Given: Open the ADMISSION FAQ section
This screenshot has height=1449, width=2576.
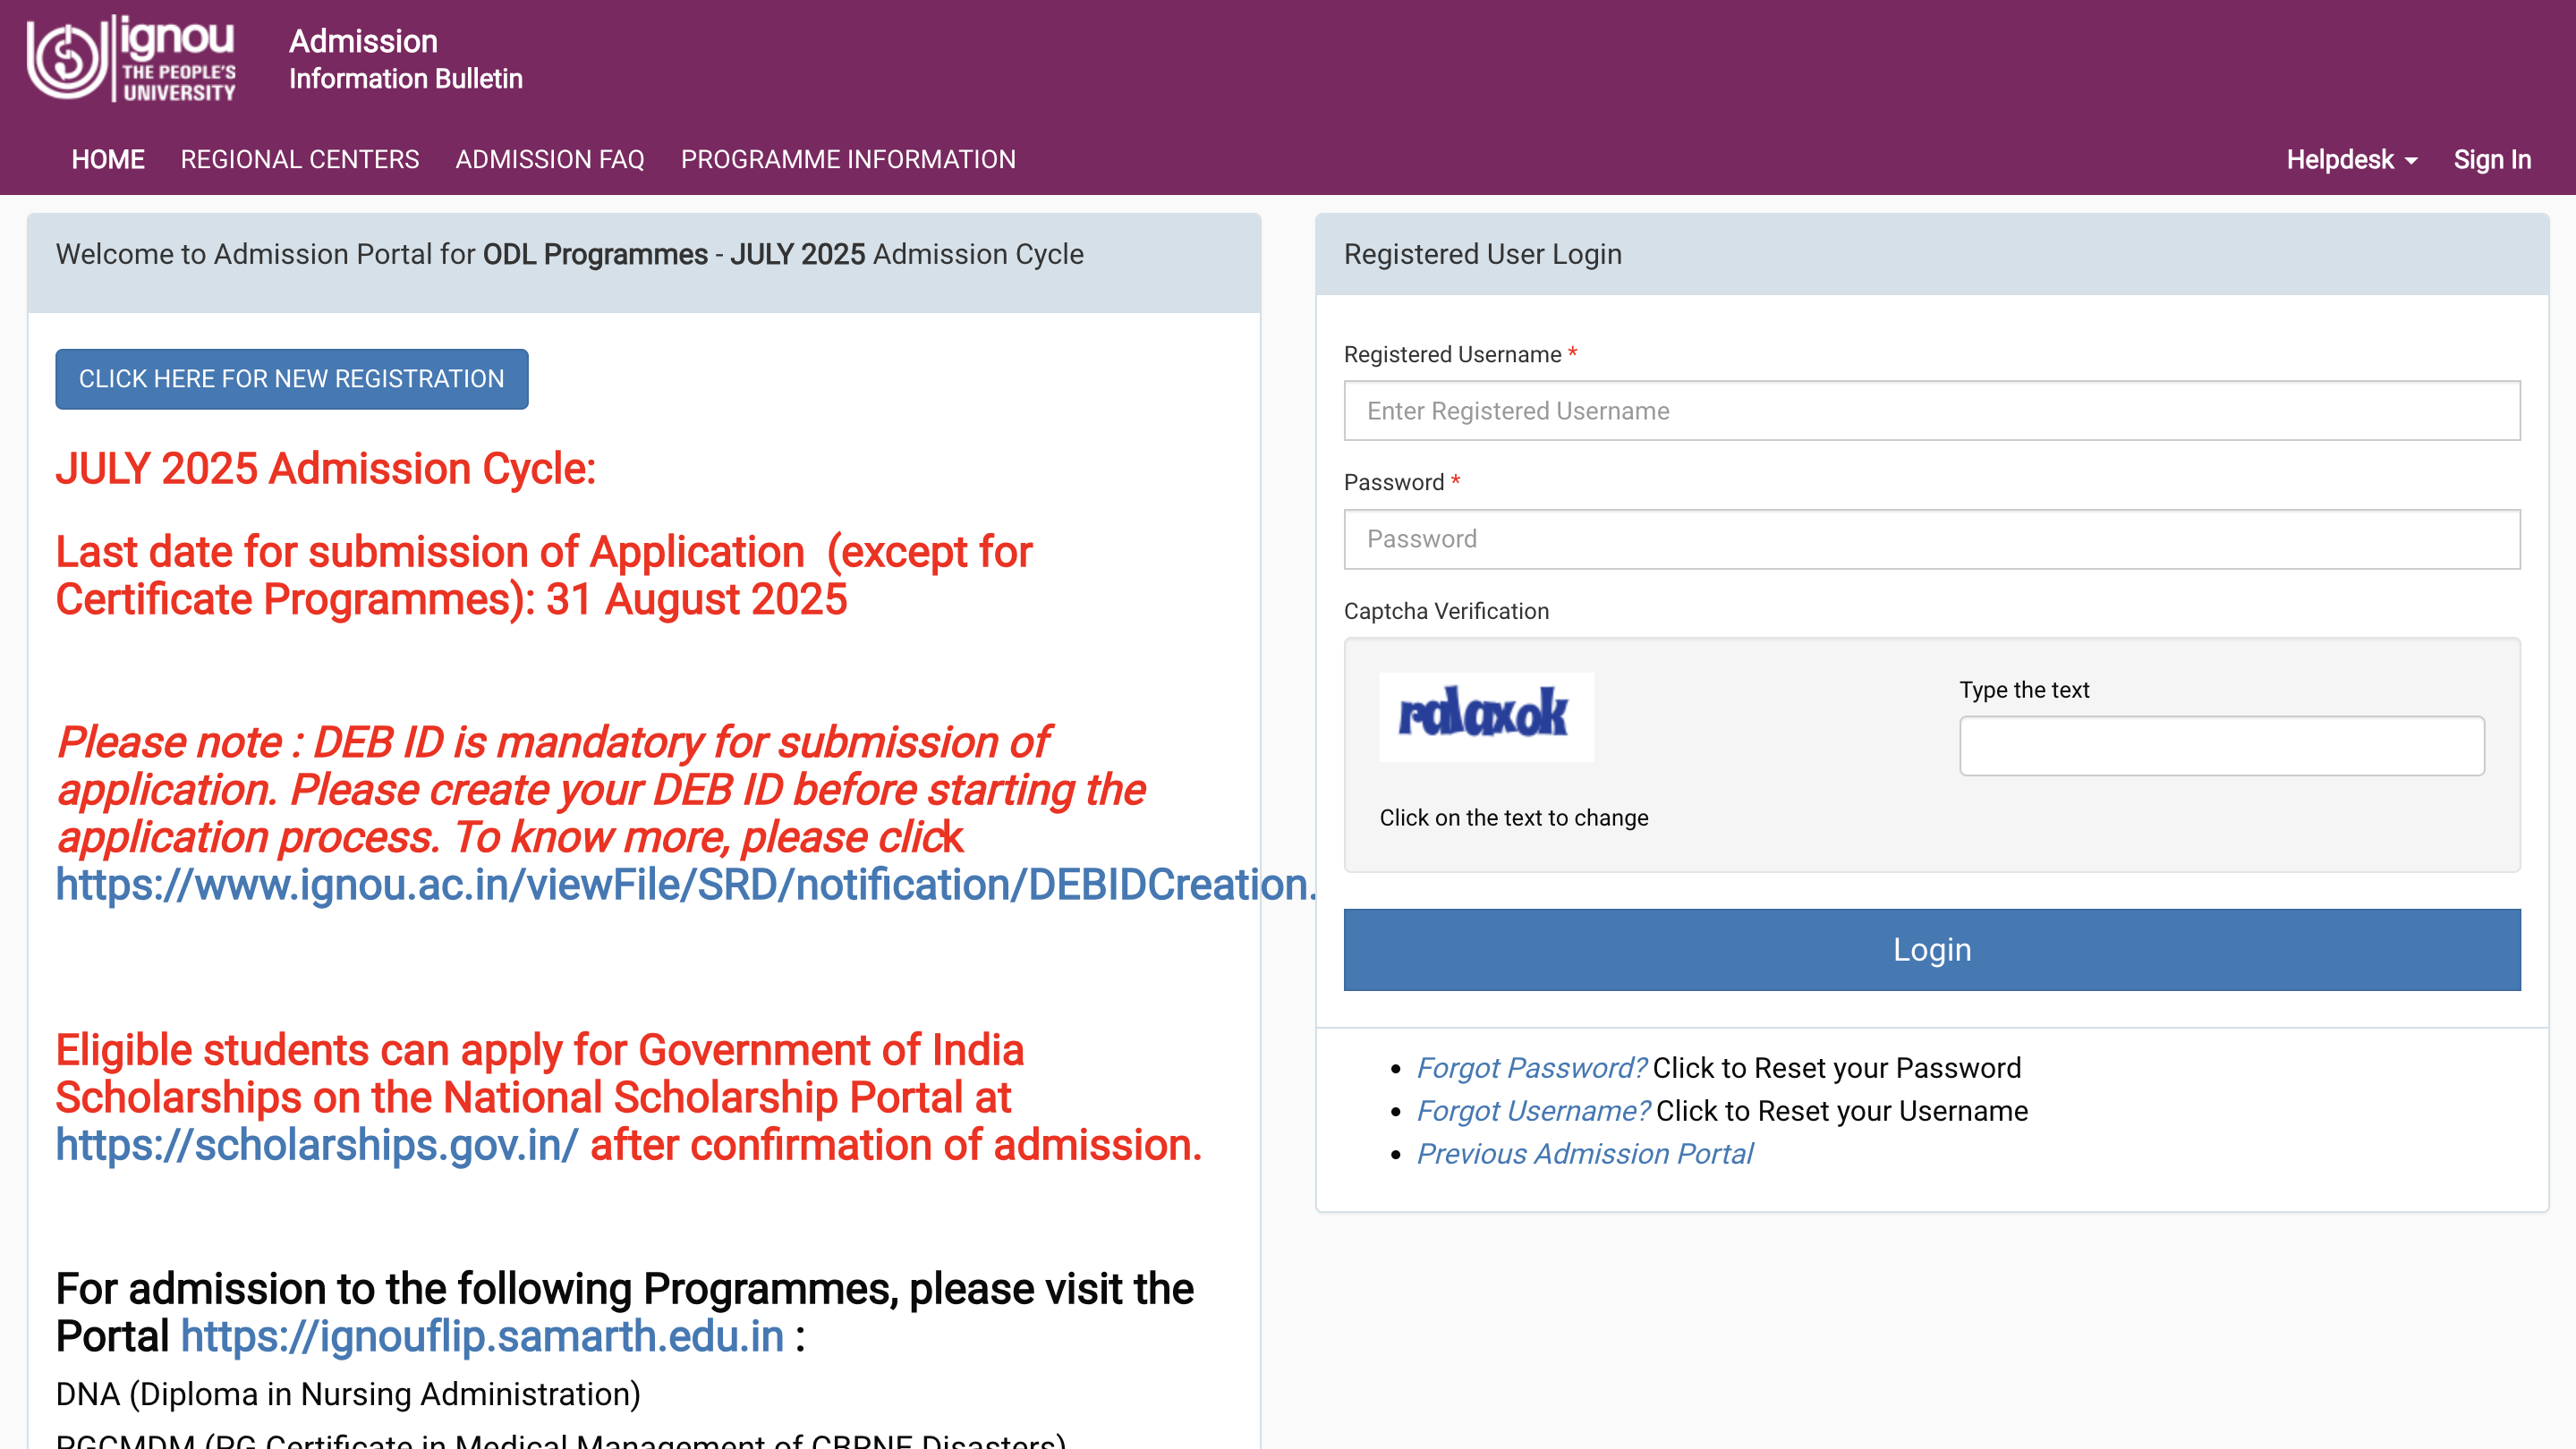Looking at the screenshot, I should click(x=549, y=159).
